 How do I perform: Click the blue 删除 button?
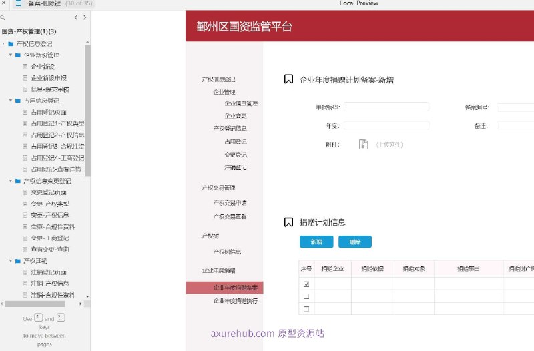click(355, 242)
